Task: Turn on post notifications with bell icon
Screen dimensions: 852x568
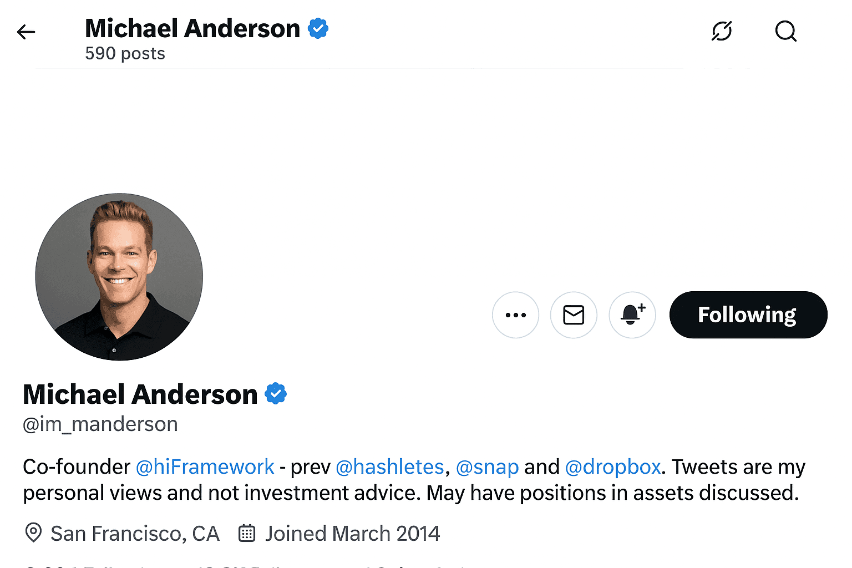Action: 632,315
